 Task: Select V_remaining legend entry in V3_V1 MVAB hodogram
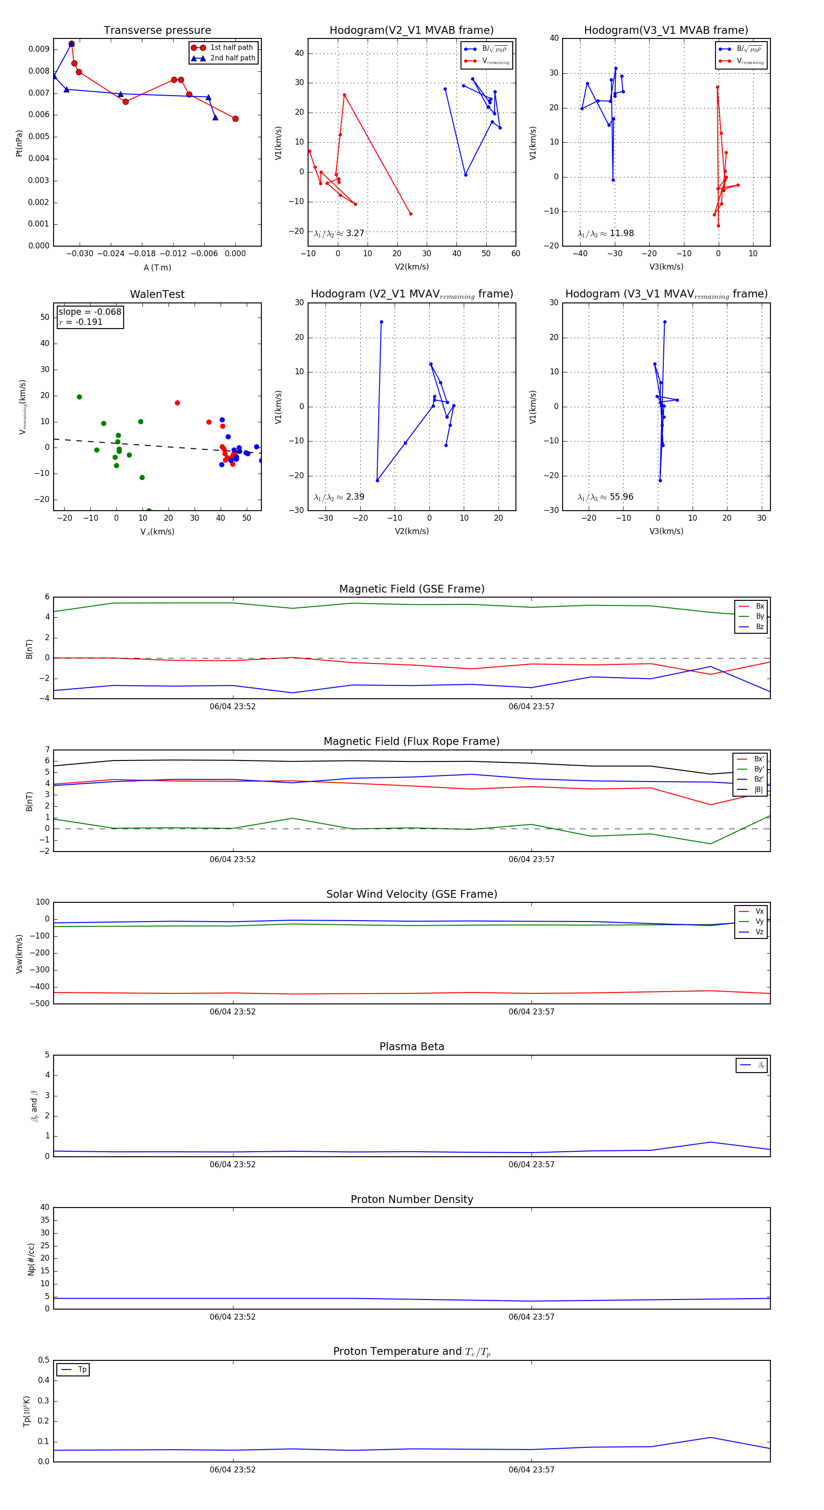coord(741,61)
